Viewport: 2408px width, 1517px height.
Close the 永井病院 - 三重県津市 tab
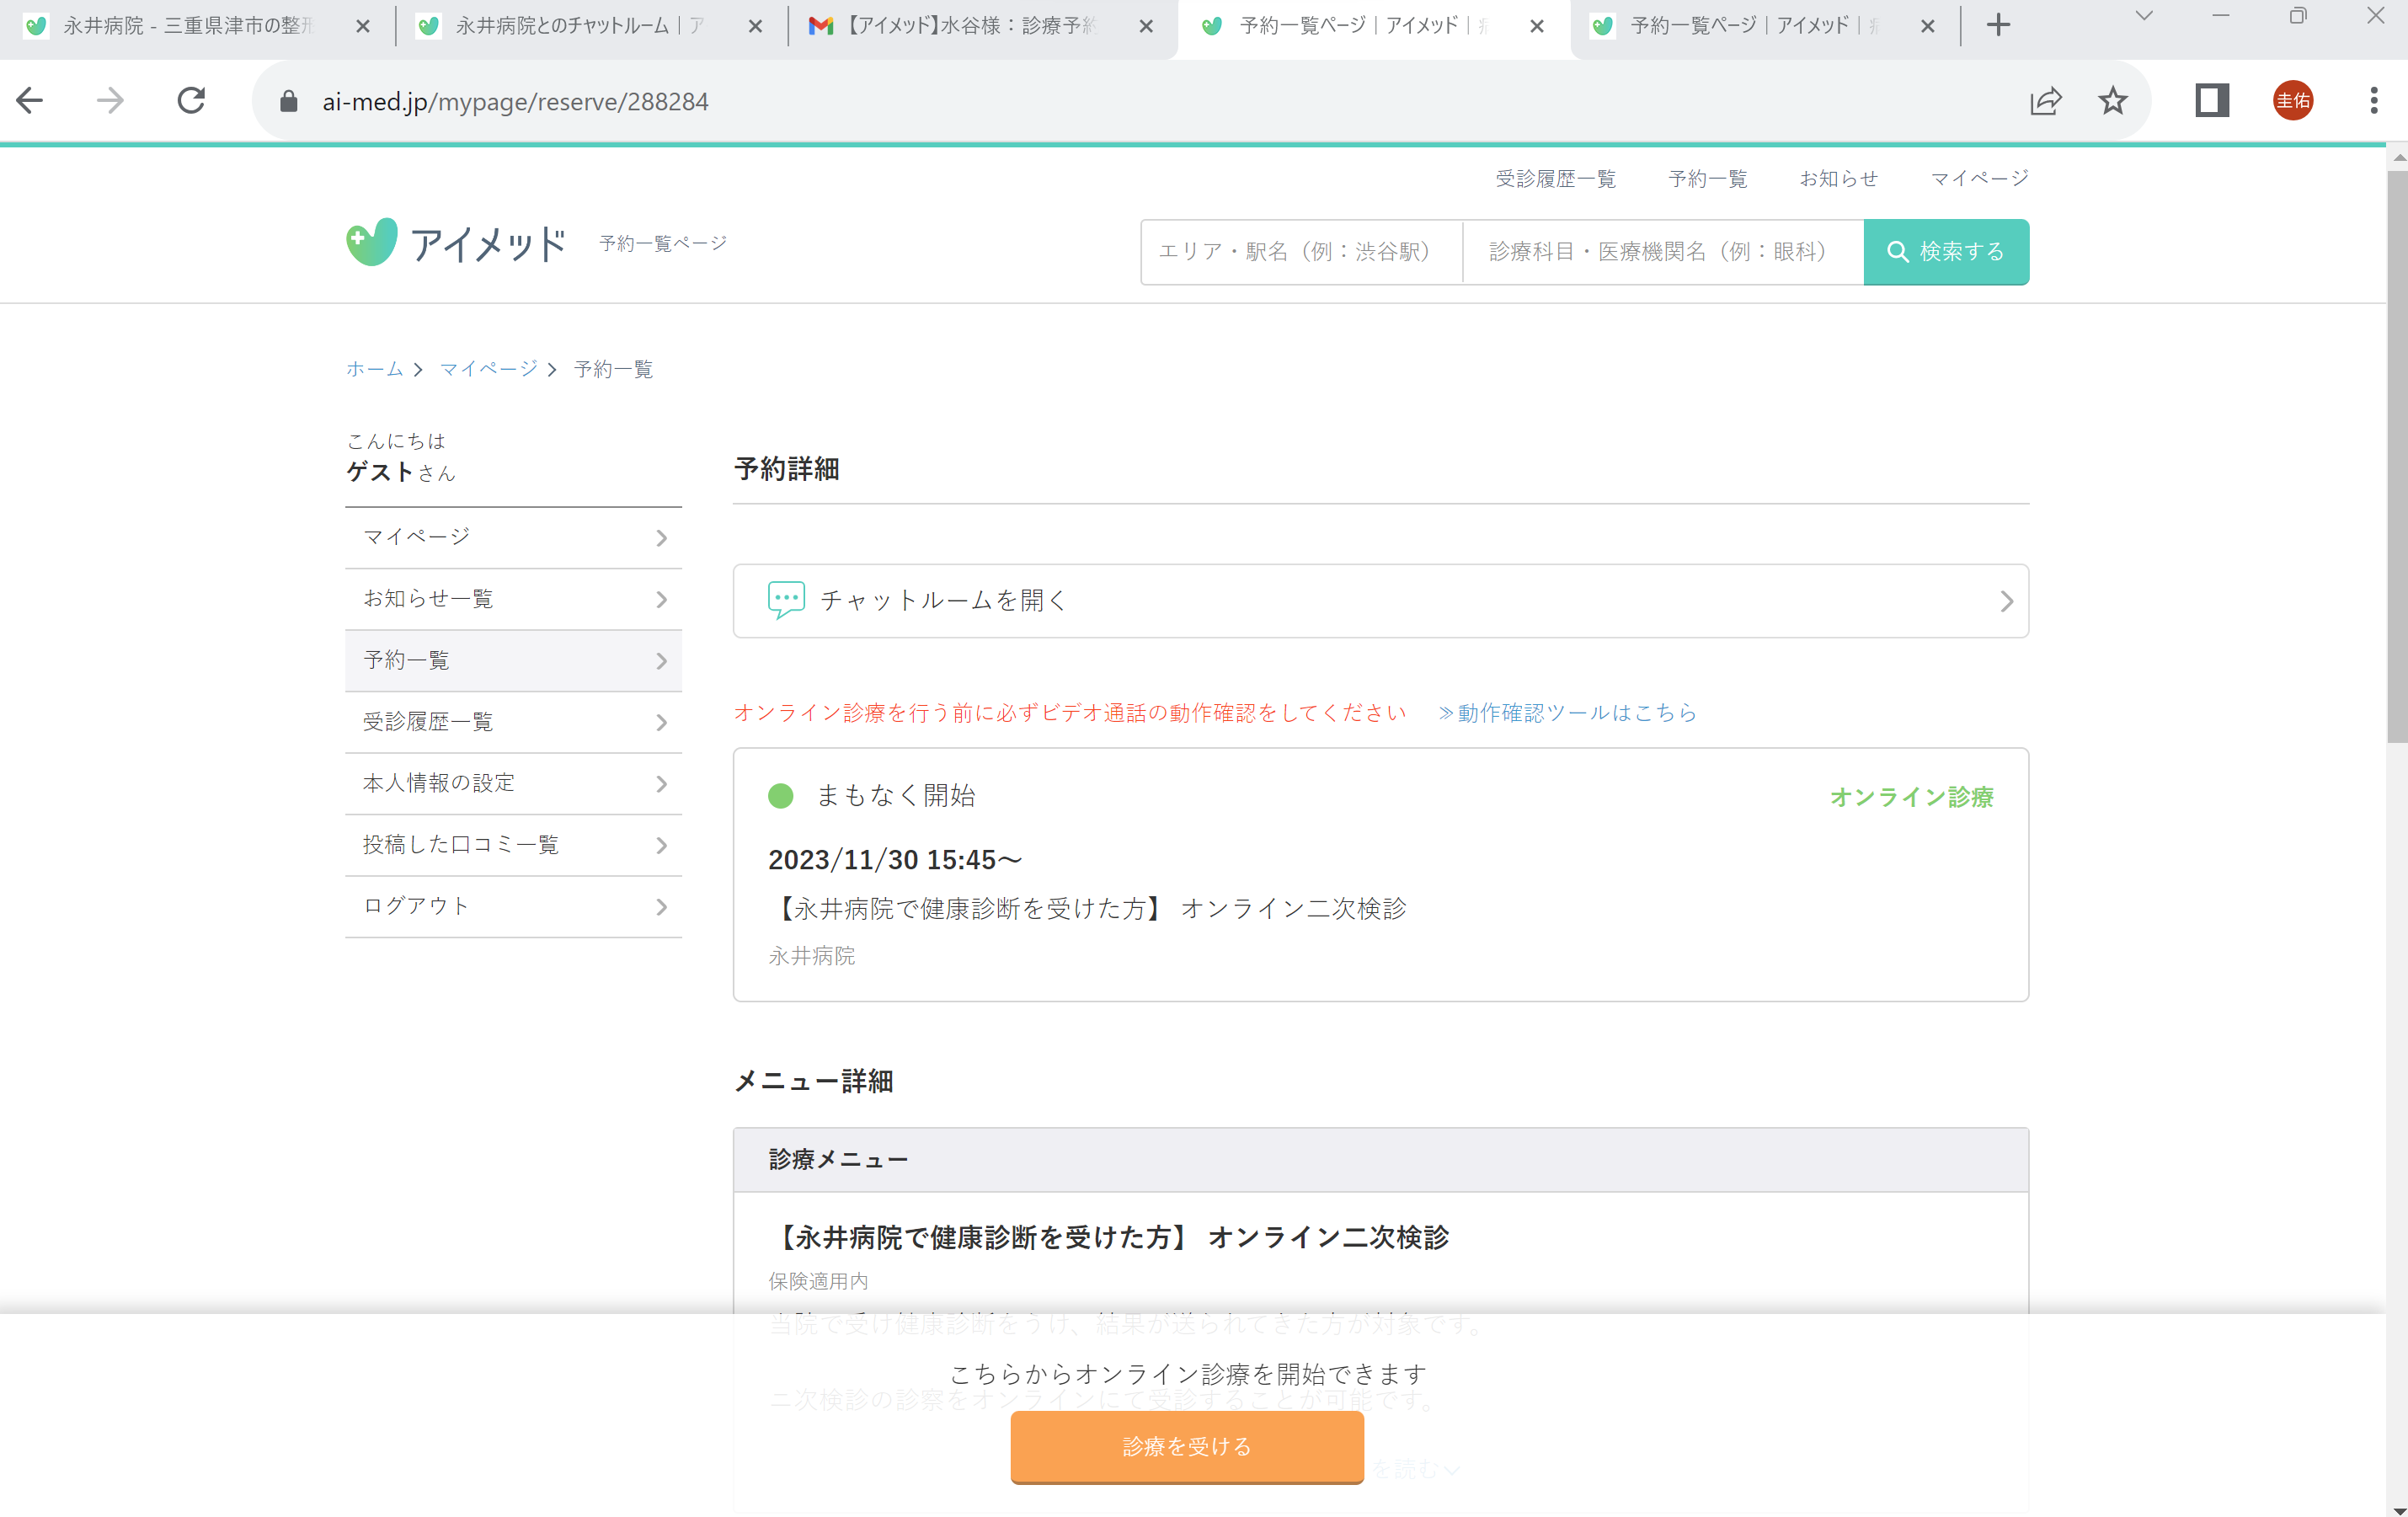(363, 27)
